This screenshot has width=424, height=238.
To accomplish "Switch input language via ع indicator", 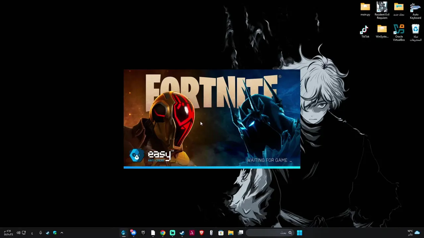I will [x=32, y=233].
